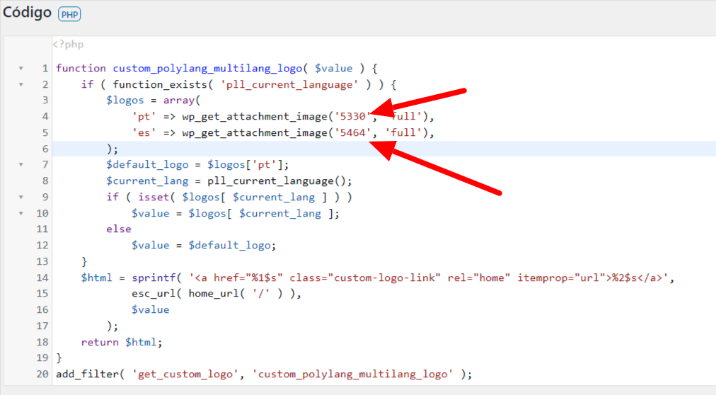Click the function name custom_polylang_multilang_logo on line 1
The width and height of the screenshot is (716, 395).
click(207, 69)
